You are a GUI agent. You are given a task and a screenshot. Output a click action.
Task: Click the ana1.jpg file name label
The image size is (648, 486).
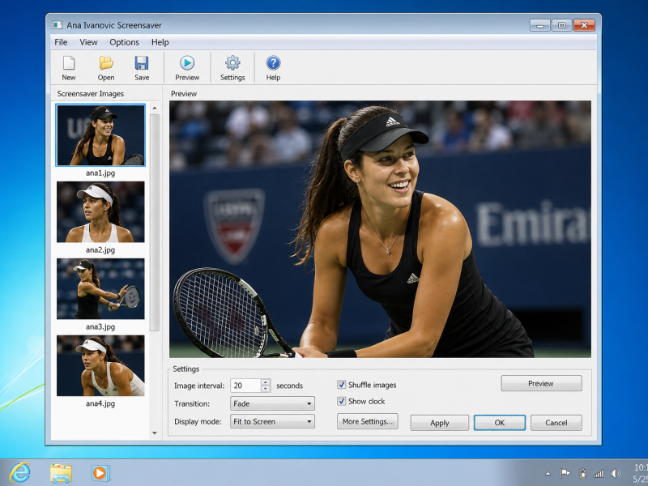click(100, 173)
